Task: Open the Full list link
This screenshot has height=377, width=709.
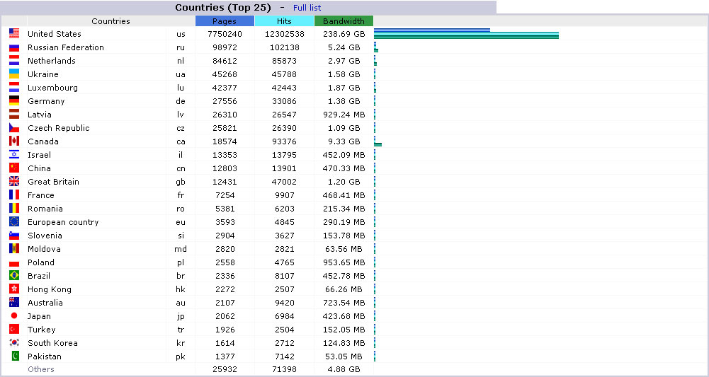Action: [x=307, y=8]
